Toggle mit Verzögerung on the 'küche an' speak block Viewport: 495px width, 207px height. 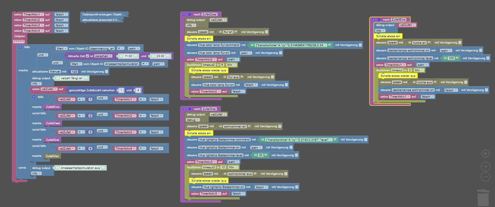(460, 43)
